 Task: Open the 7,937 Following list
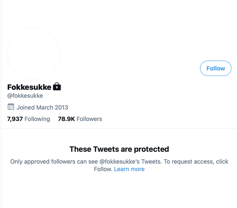click(x=29, y=119)
